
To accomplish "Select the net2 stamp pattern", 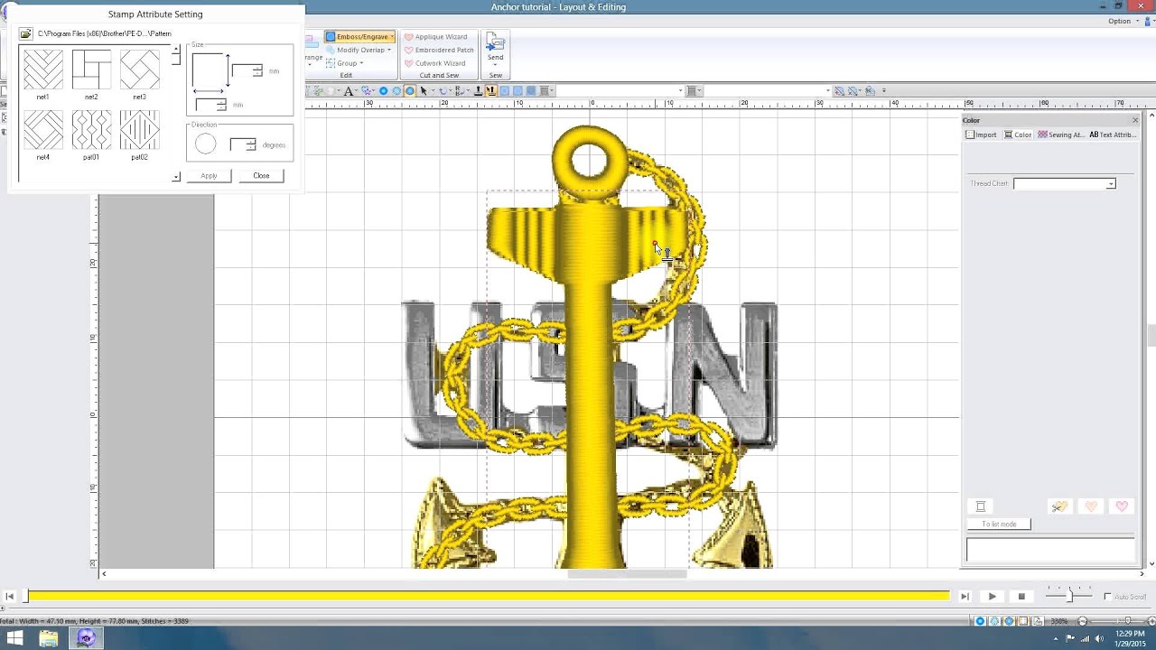I will [x=91, y=70].
